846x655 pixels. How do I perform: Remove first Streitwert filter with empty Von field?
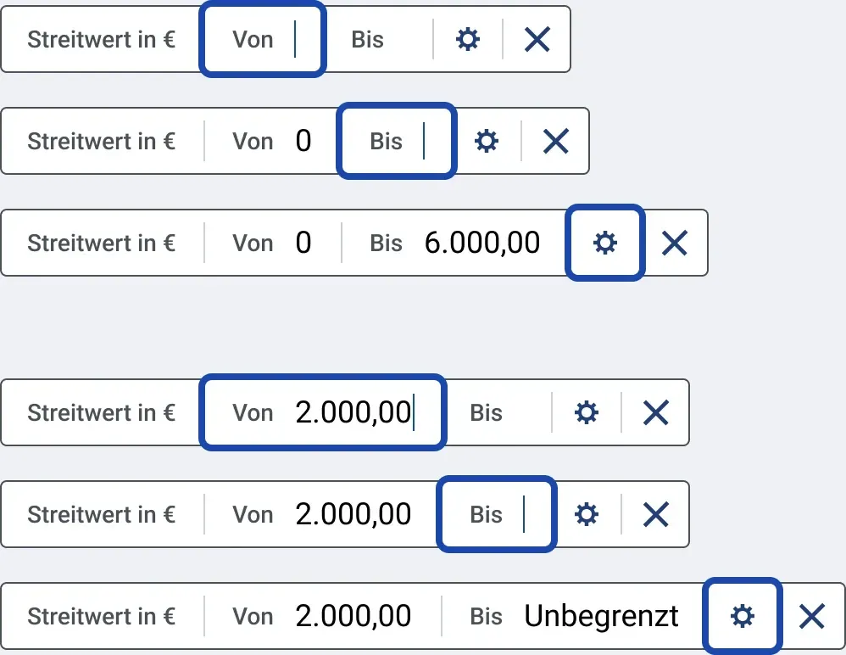coord(537,39)
